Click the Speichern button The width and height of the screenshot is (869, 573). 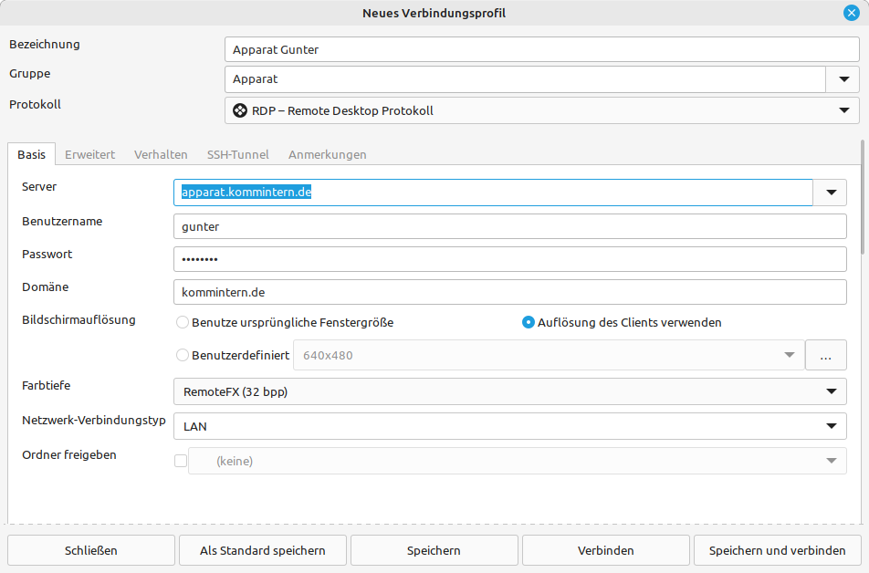[x=434, y=550]
